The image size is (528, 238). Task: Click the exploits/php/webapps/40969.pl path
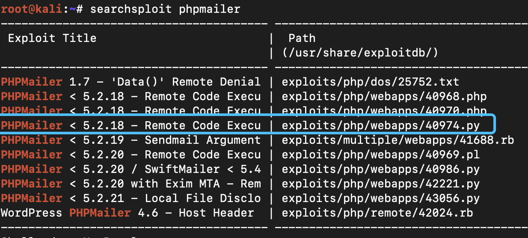(x=380, y=155)
